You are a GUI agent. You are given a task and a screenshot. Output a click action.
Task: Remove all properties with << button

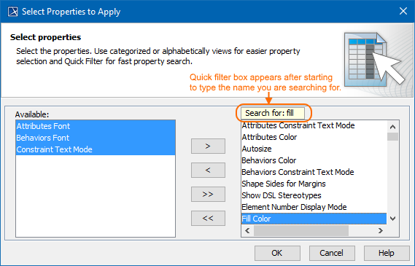[208, 218]
